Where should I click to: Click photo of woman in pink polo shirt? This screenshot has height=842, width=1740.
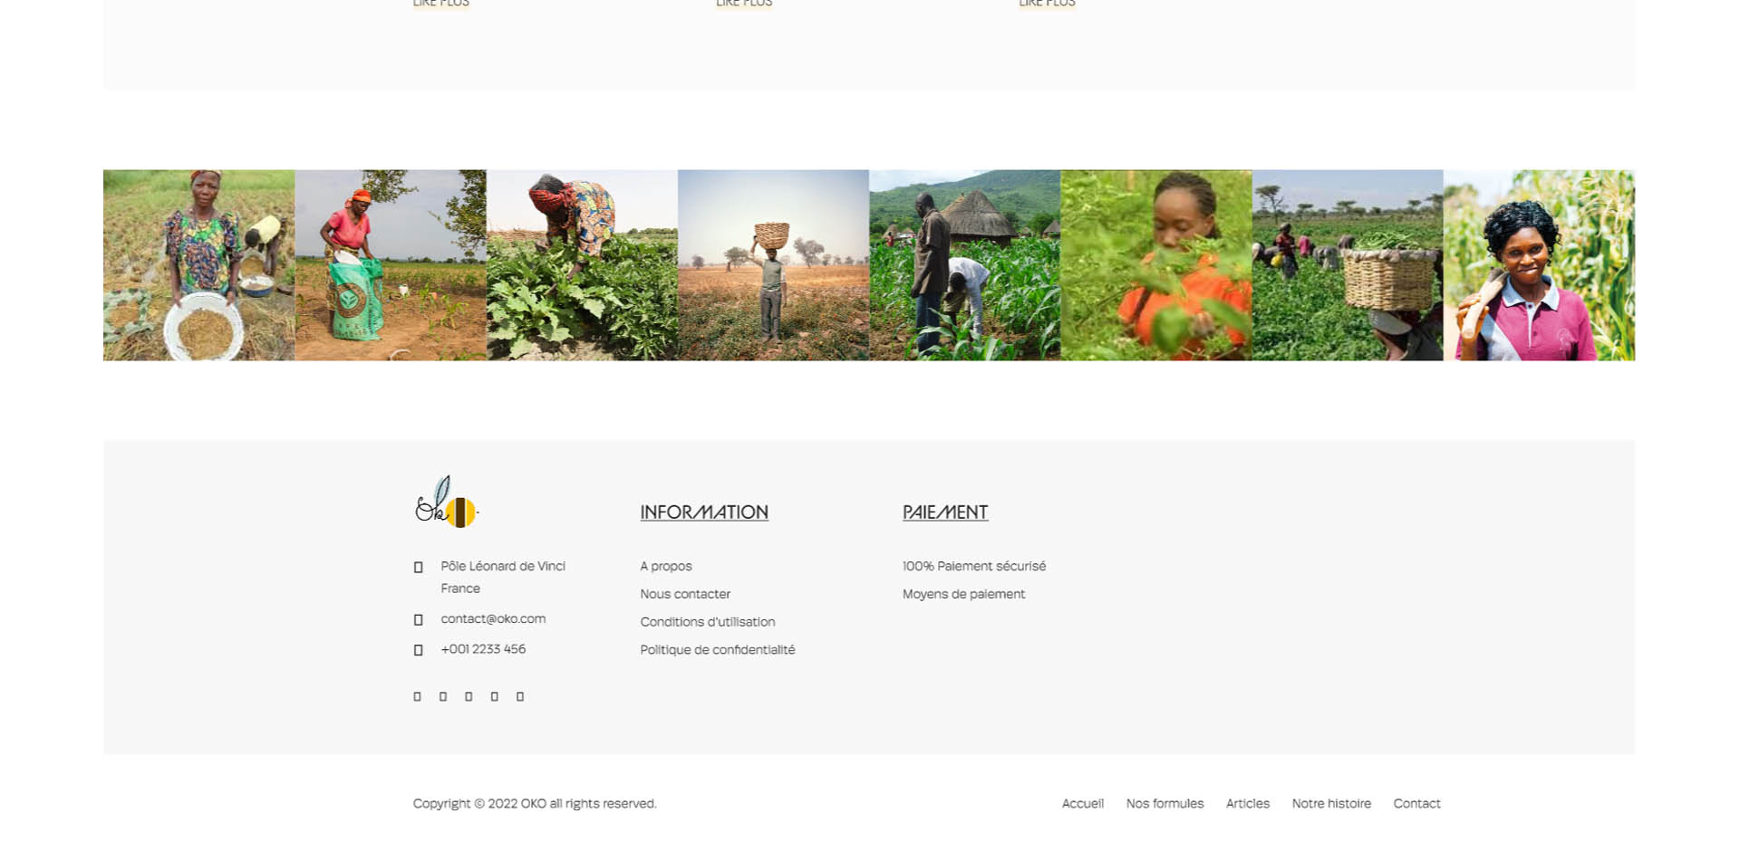pyautogui.click(x=1540, y=265)
